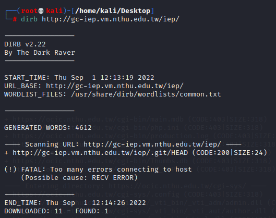
Task: Click the By The Dark Raver line
Action: 40,53
